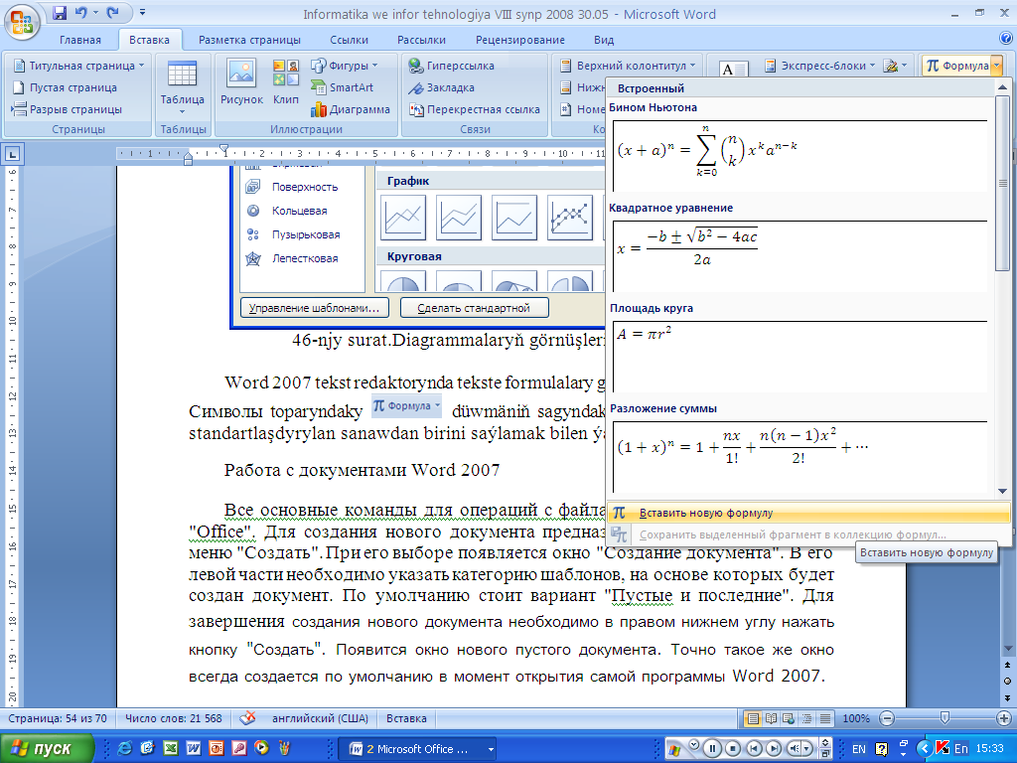Switch to Full Screen Reading view

pos(771,718)
